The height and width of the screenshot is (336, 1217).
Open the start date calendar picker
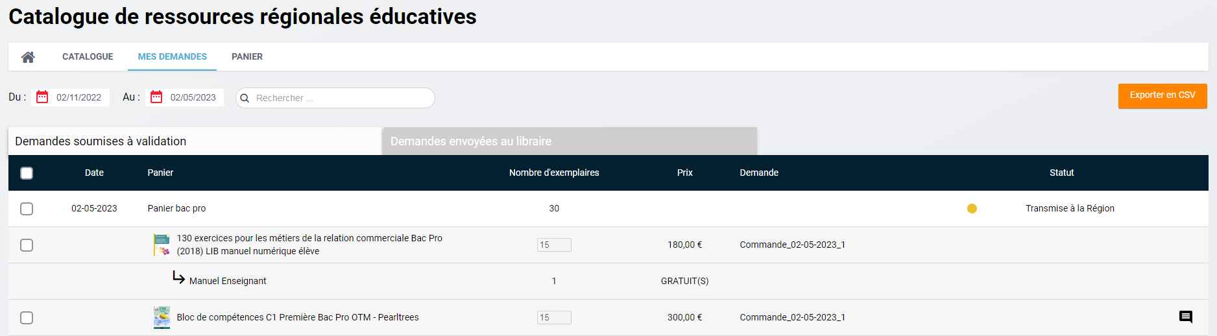coord(42,97)
